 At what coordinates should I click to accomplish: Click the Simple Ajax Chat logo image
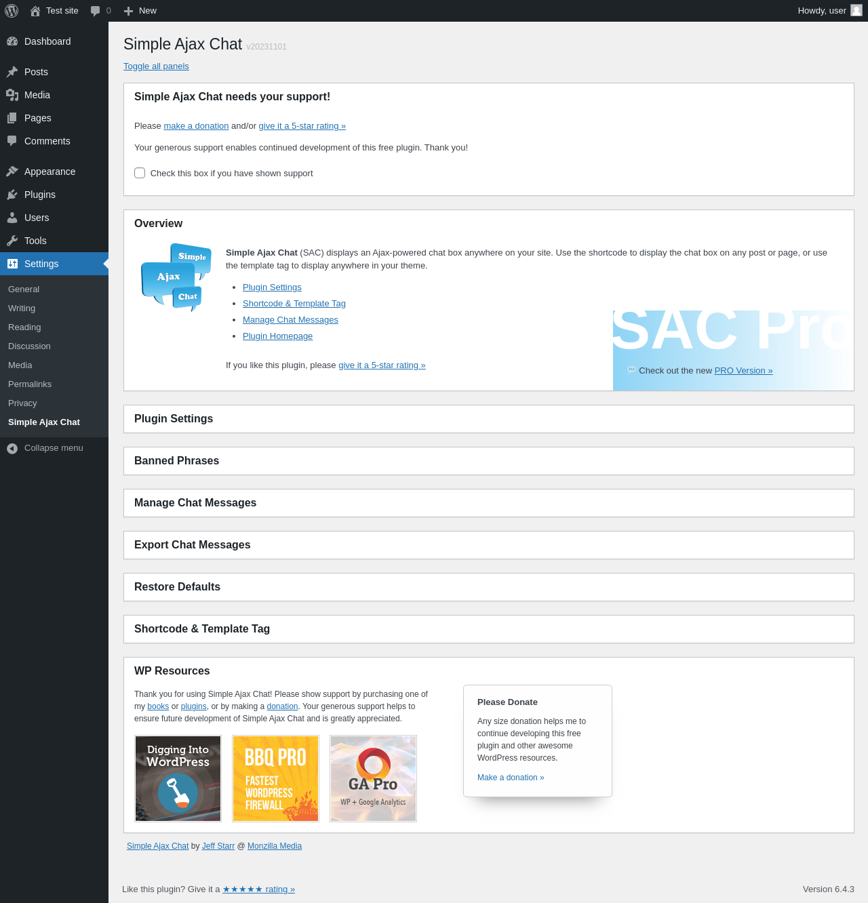pyautogui.click(x=176, y=277)
